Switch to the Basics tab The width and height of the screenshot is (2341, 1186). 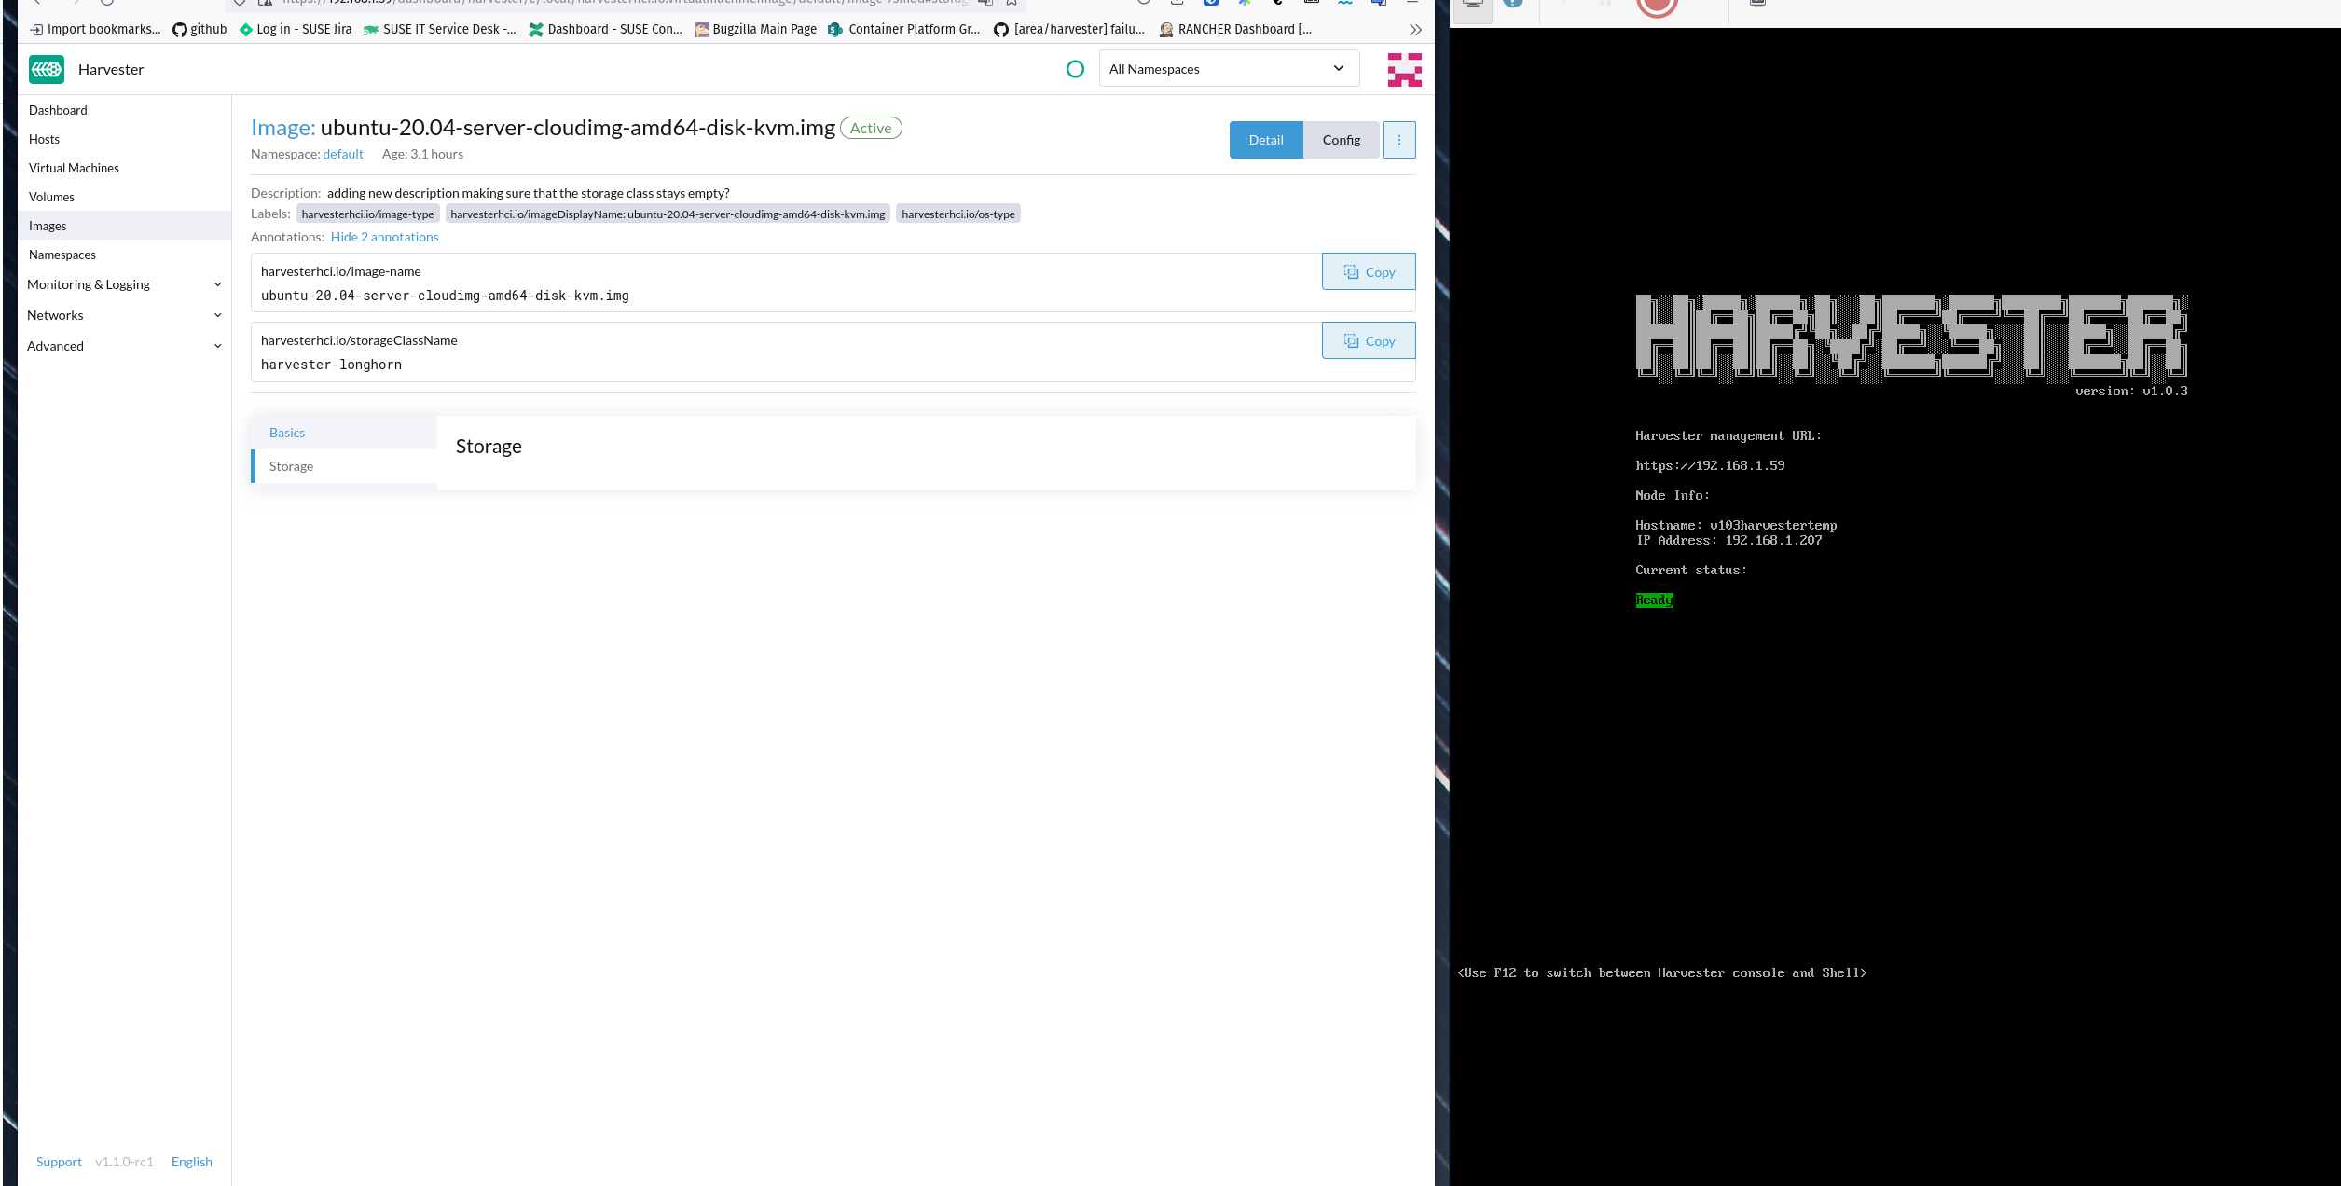tap(286, 433)
